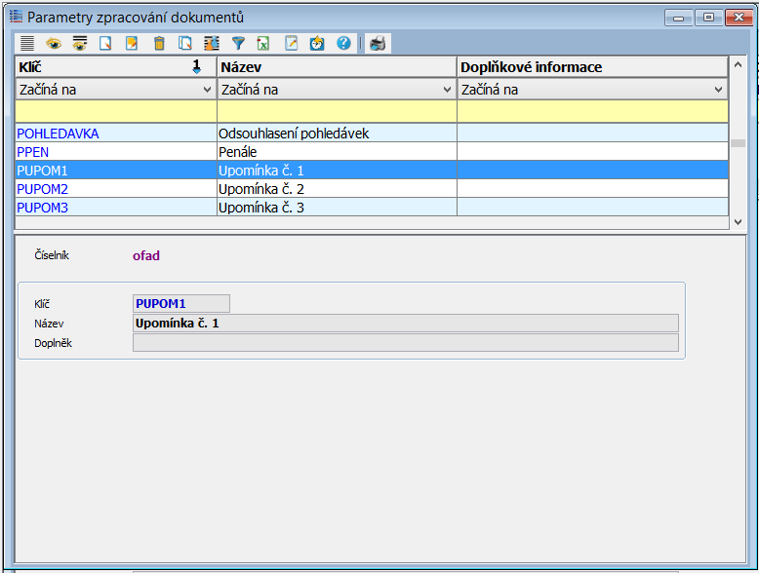Expand the Klíč filter condition dropdown

pos(207,90)
